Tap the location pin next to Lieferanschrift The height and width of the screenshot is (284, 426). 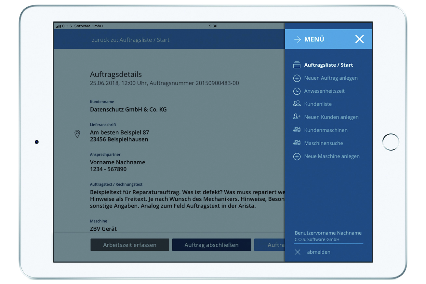77,134
